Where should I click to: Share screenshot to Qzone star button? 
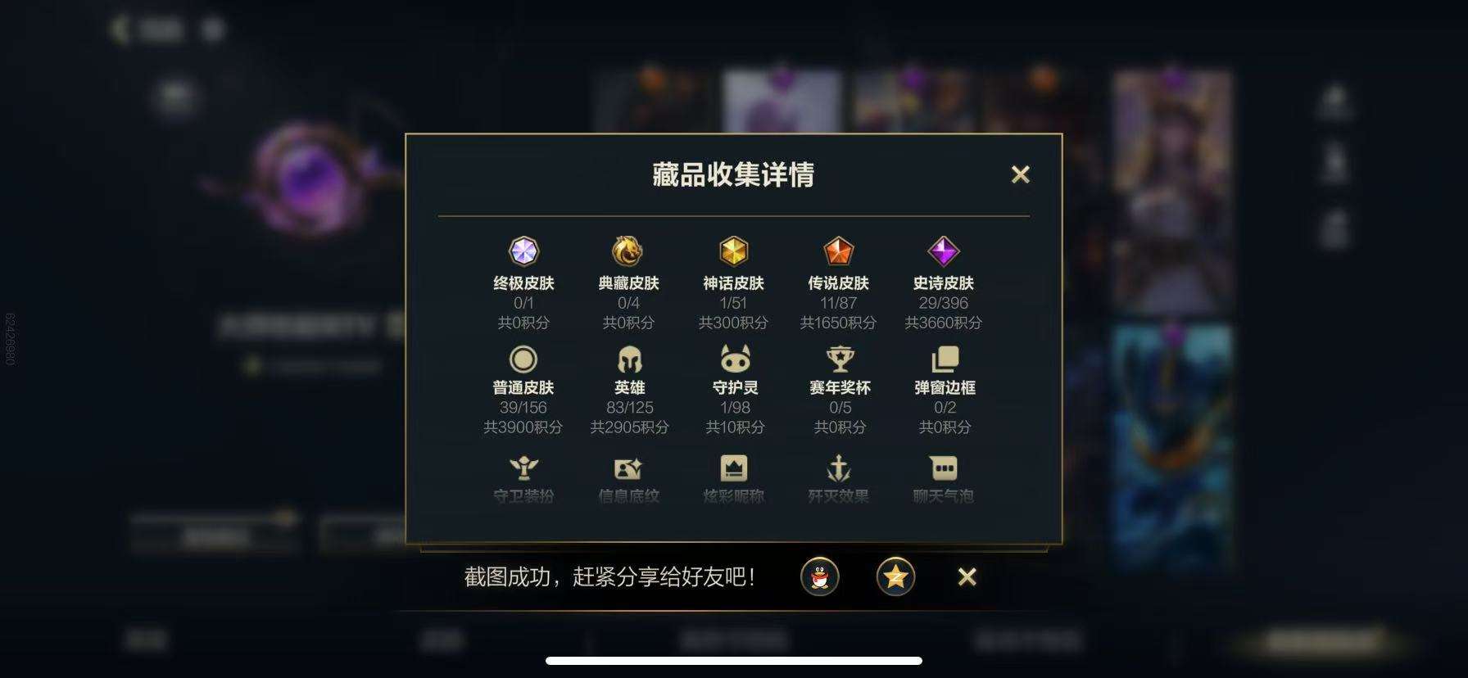click(895, 576)
